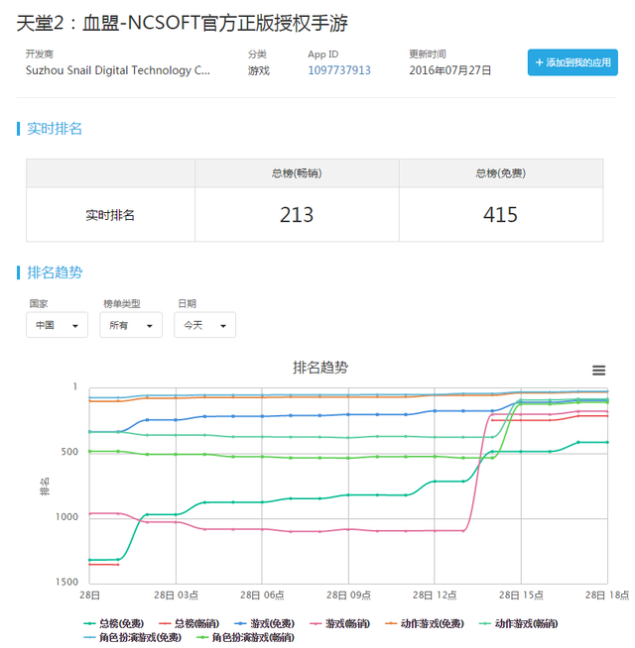The width and height of the screenshot is (635, 648).
Task: Expand the 榜单类型 dropdown showing 所有
Action: pyautogui.click(x=131, y=325)
